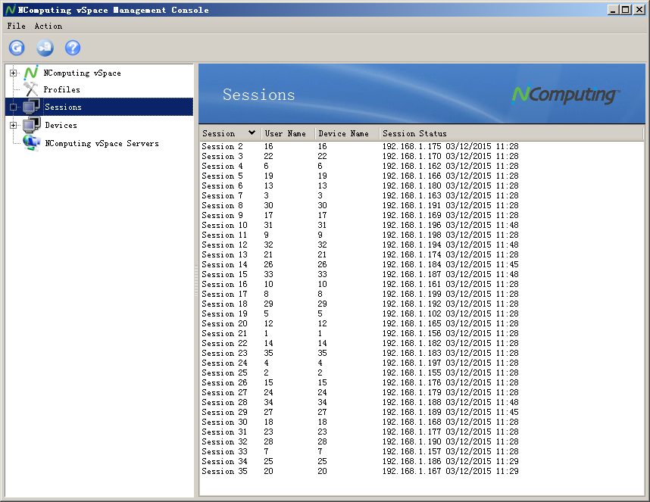This screenshot has height=502, width=650.
Task: Click the splitter between tree and list
Action: click(196, 280)
